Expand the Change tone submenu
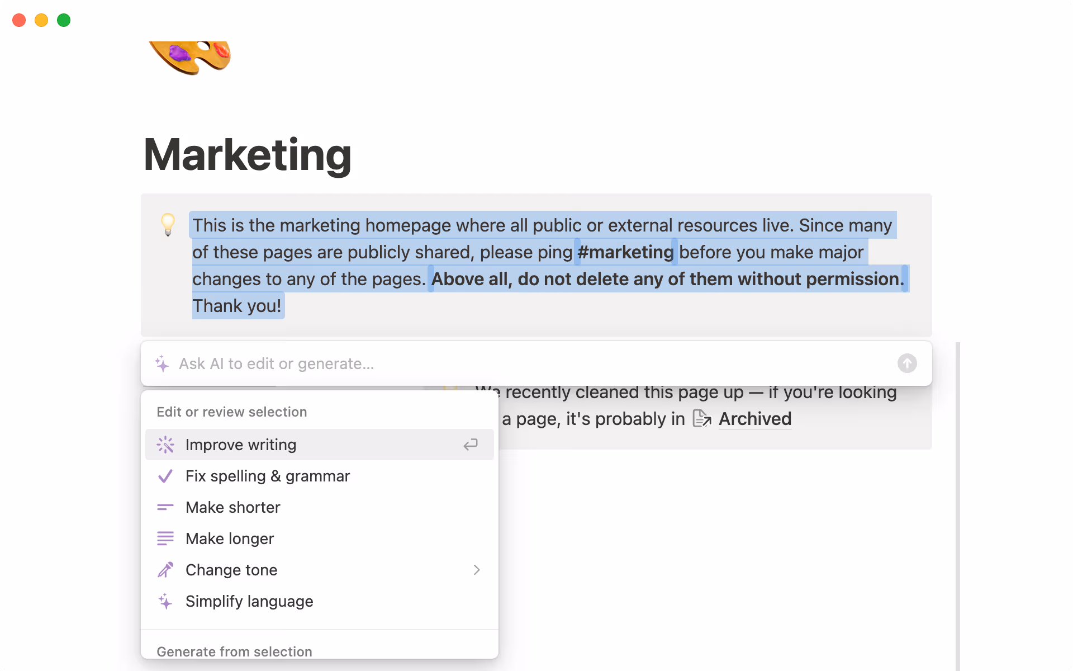The image size is (1073, 671). pyautogui.click(x=477, y=570)
